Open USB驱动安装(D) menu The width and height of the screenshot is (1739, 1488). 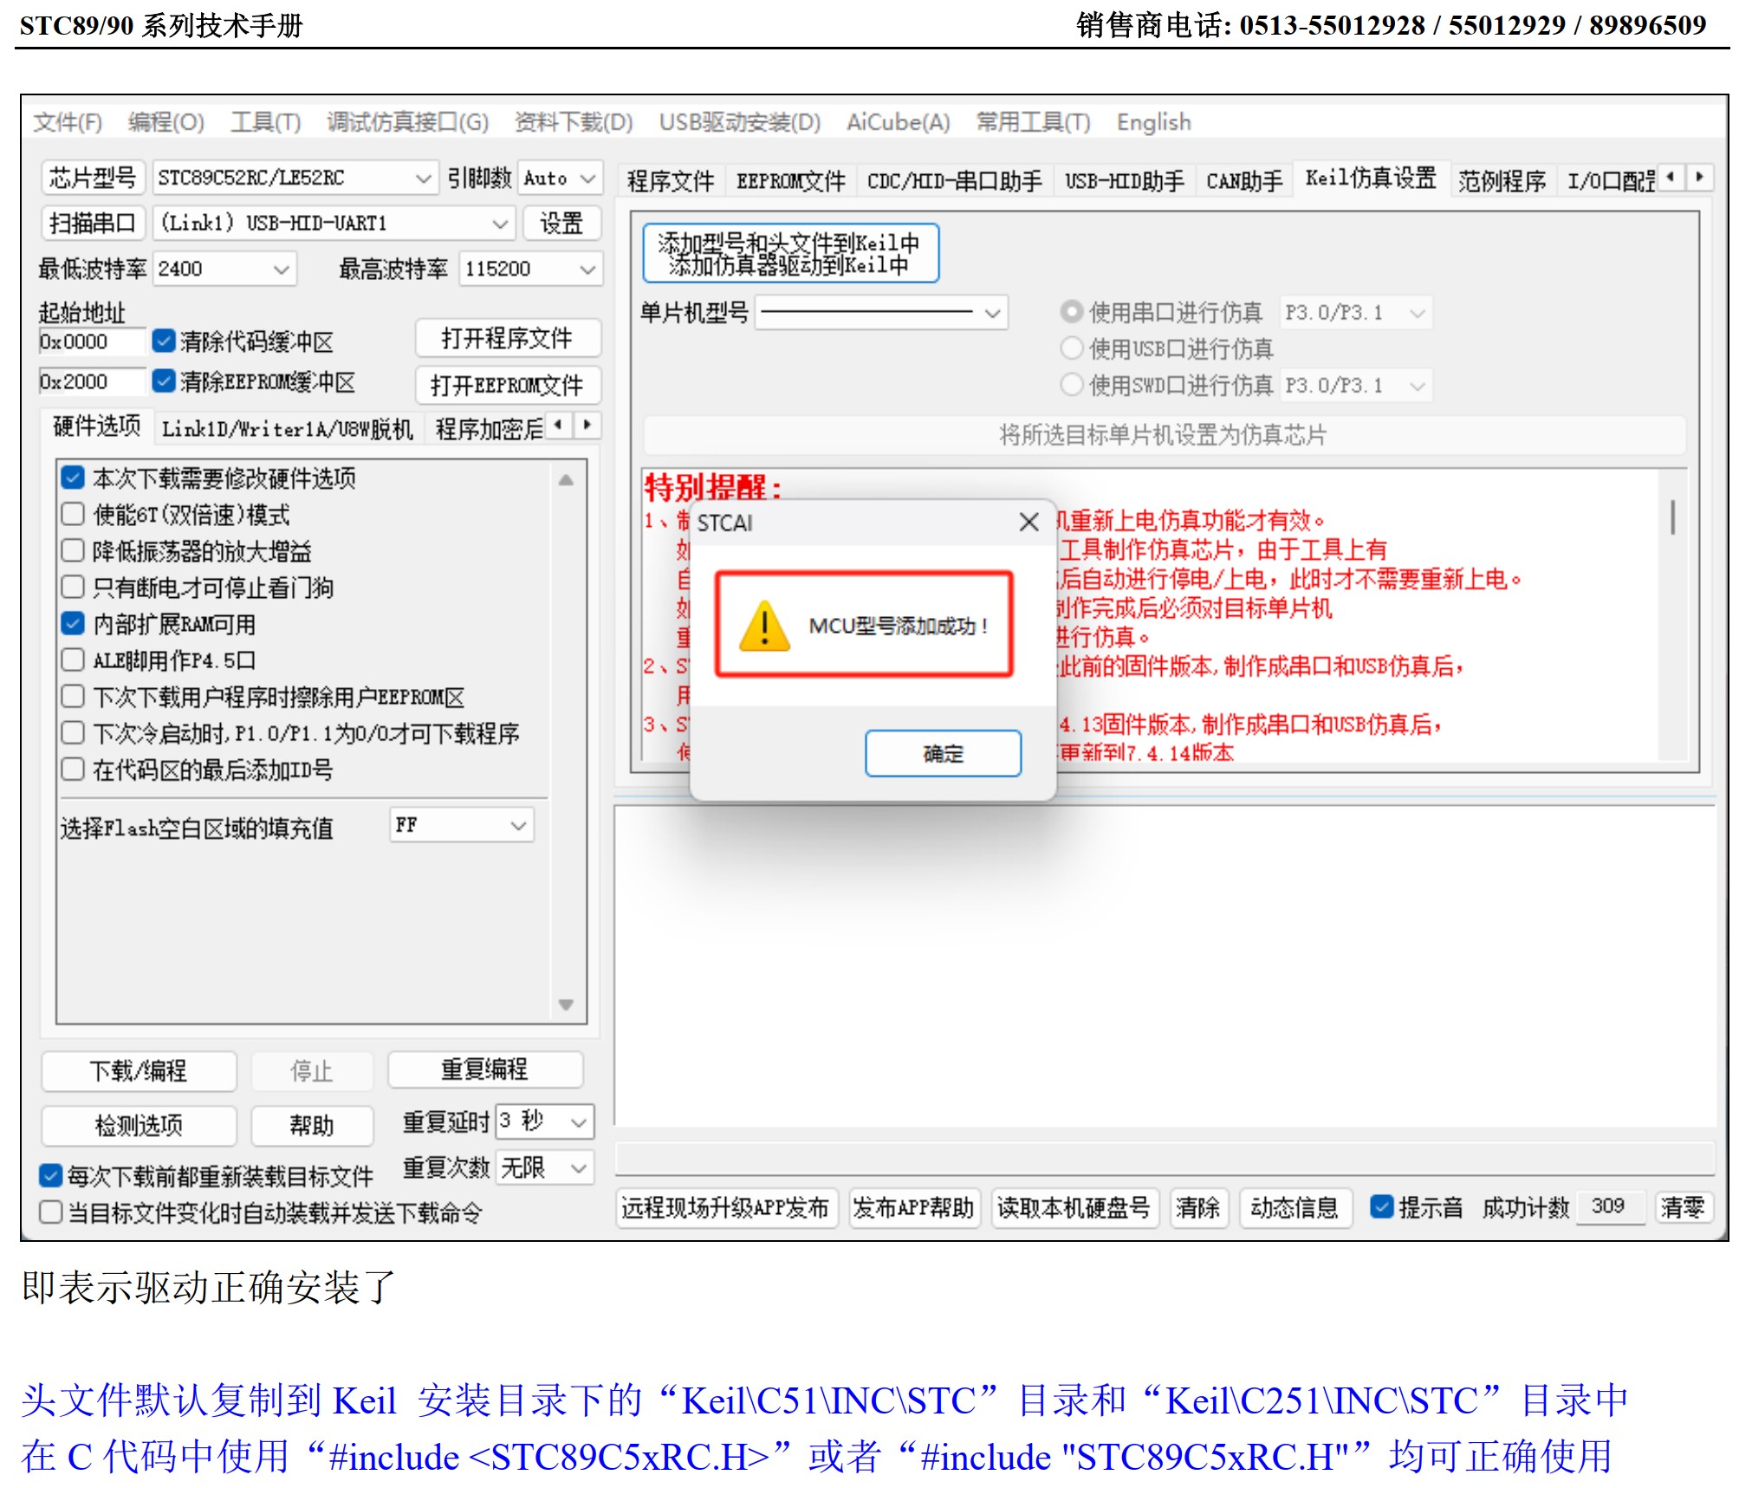click(740, 122)
